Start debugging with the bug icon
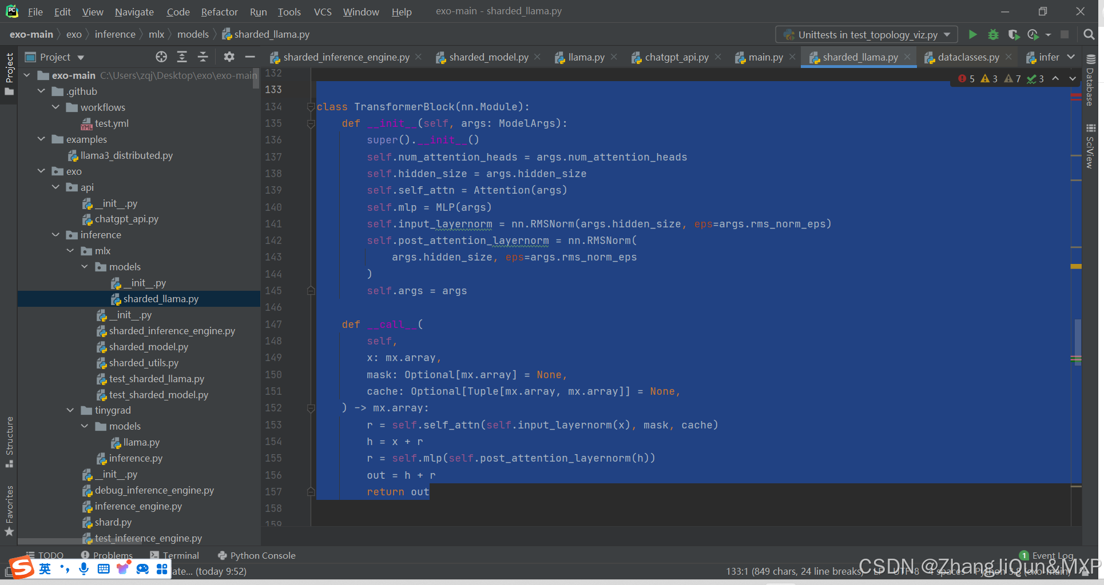Image resolution: width=1104 pixels, height=585 pixels. point(993,34)
